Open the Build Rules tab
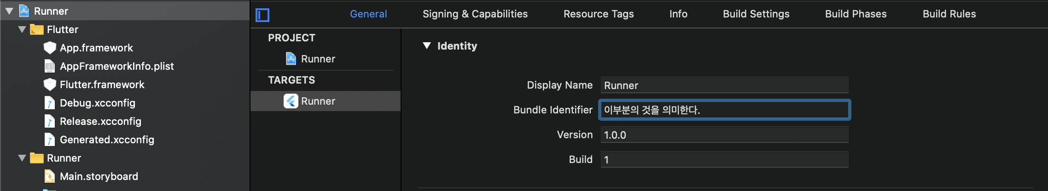Viewport: 1048px width, 191px height. pyautogui.click(x=949, y=14)
